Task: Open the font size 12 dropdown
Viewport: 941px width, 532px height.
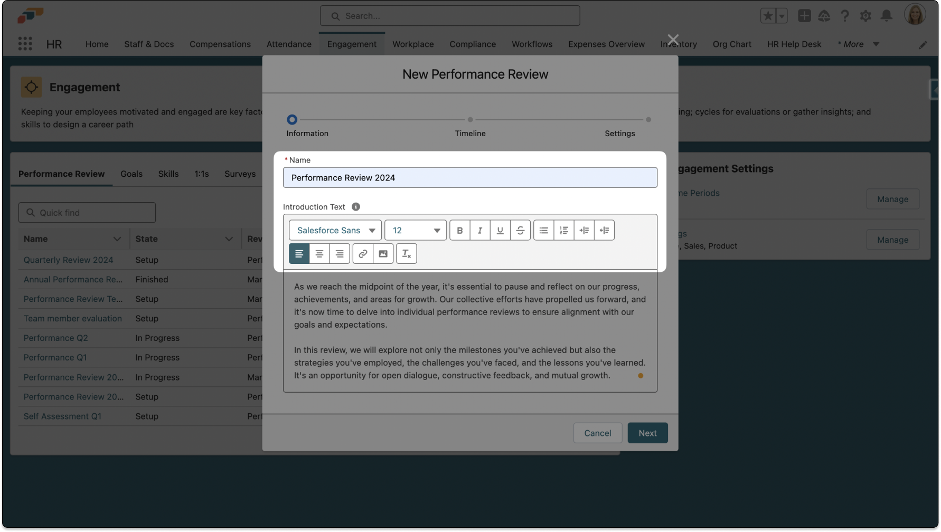Action: (x=416, y=230)
